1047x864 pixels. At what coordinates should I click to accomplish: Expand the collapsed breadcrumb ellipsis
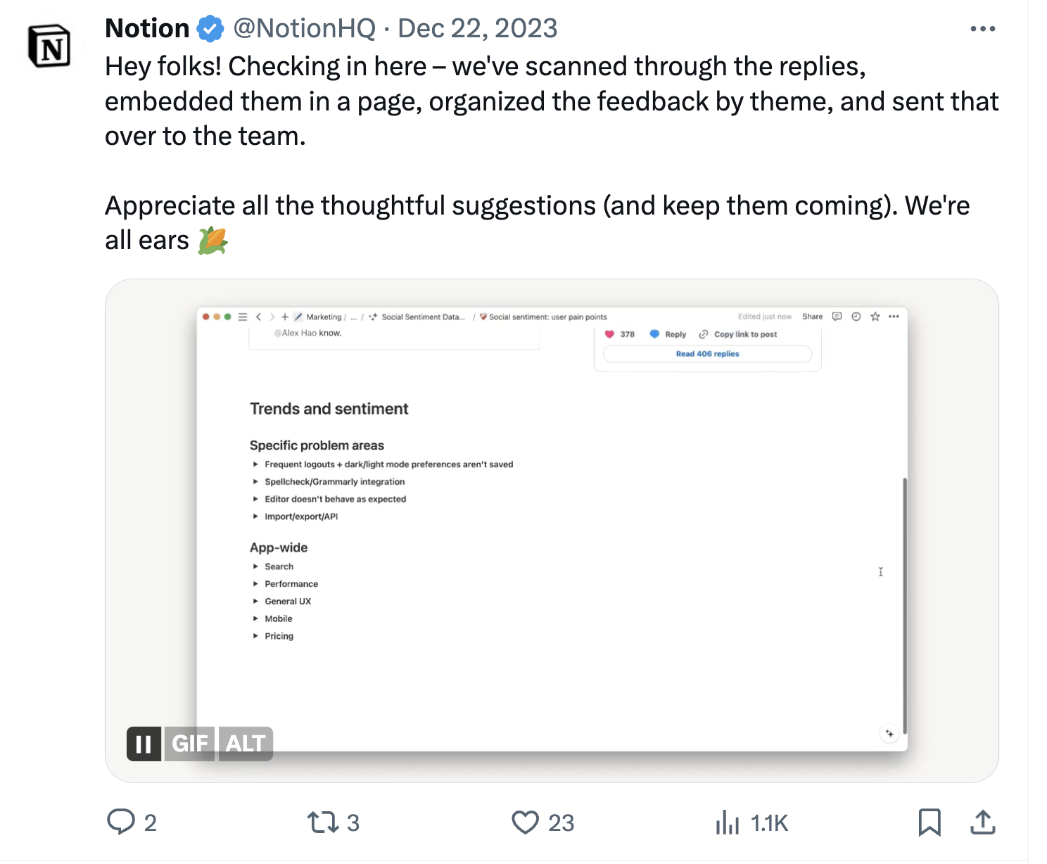point(355,317)
